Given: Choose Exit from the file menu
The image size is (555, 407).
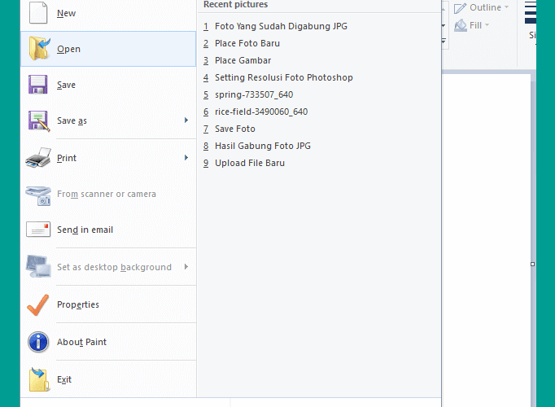Looking at the screenshot, I should click(108, 379).
